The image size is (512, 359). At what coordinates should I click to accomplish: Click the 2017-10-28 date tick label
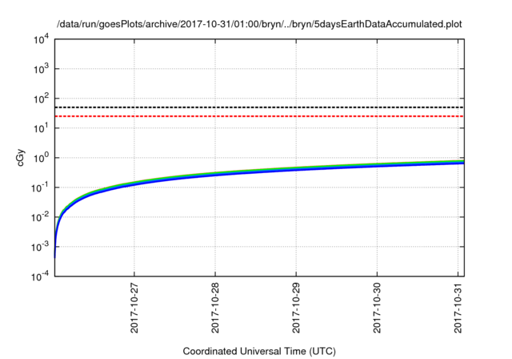point(215,308)
